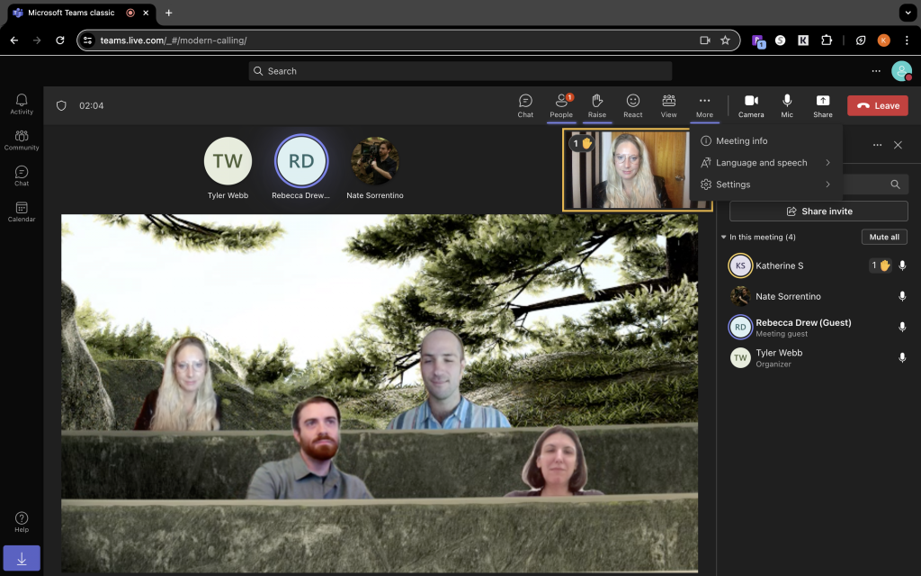921x576 pixels.
Task: Open the Chat panel from the meeting toolbar
Action: [x=525, y=105]
